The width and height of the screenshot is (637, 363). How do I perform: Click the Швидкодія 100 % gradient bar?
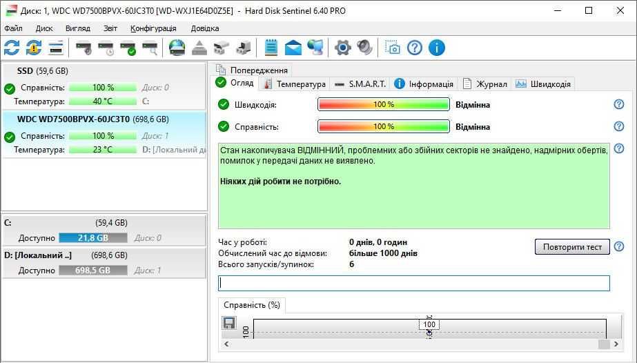point(384,104)
